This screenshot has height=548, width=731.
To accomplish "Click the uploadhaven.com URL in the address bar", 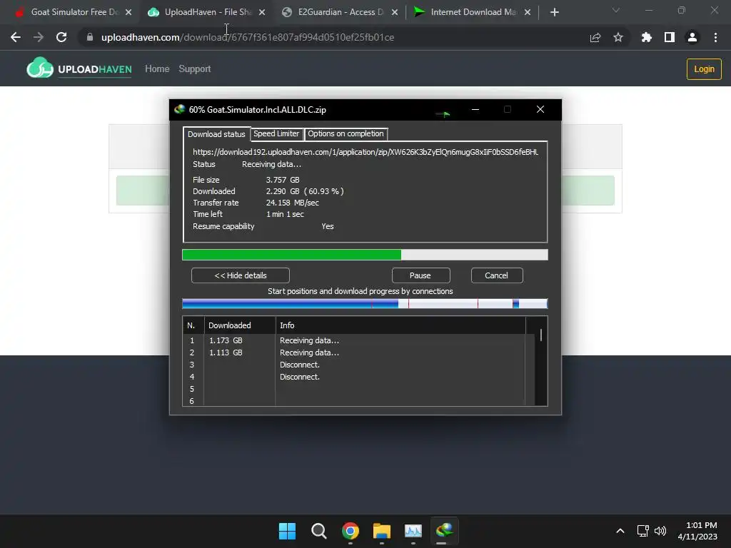I will click(x=248, y=37).
